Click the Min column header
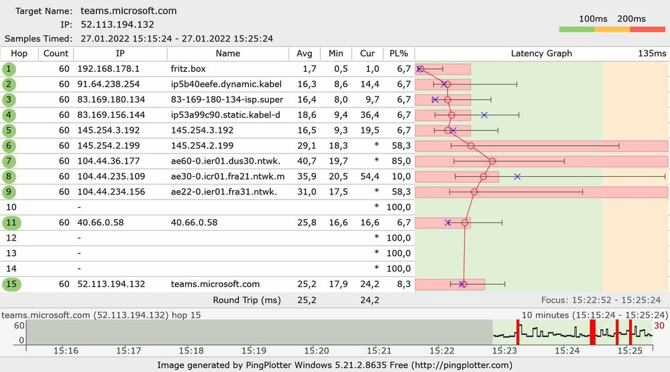Image resolution: width=670 pixels, height=372 pixels. click(336, 54)
